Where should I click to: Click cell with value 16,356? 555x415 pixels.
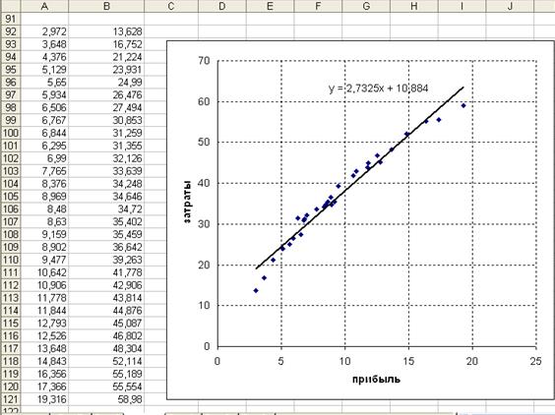44,374
